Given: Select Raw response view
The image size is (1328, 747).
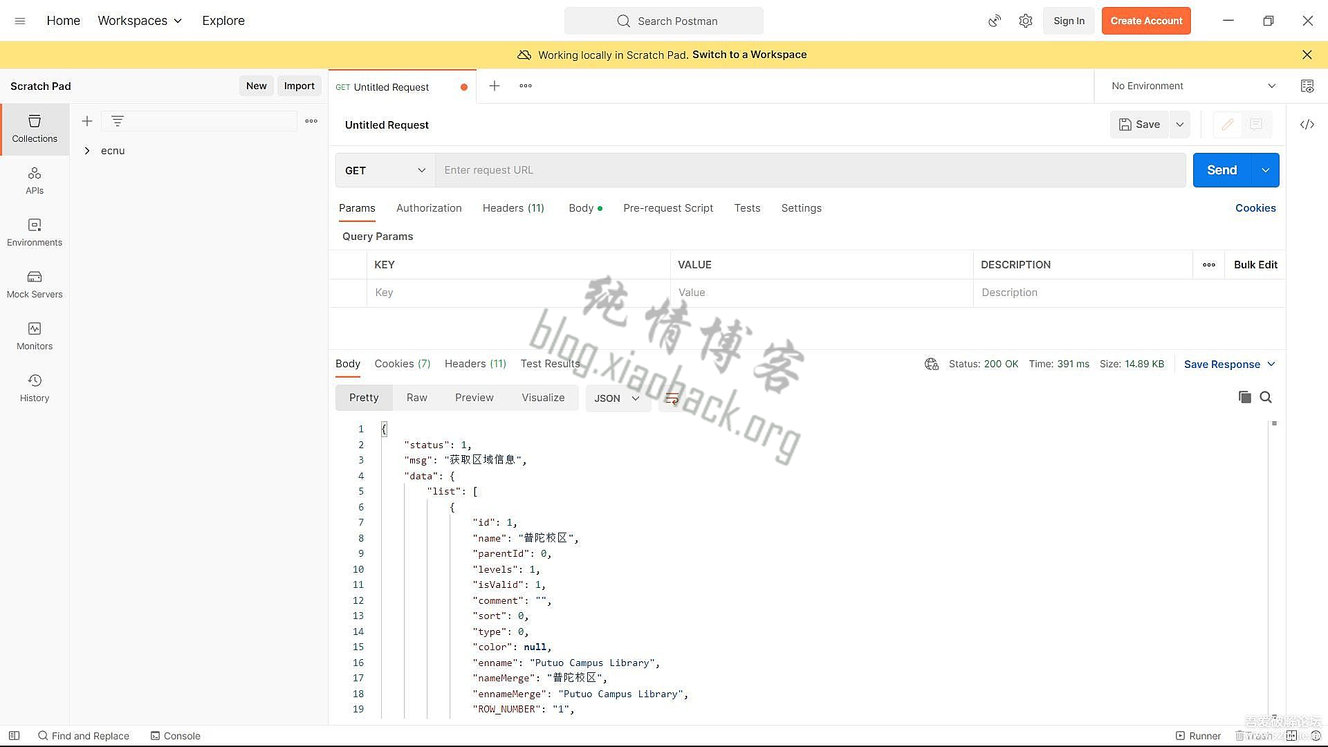Looking at the screenshot, I should (416, 398).
